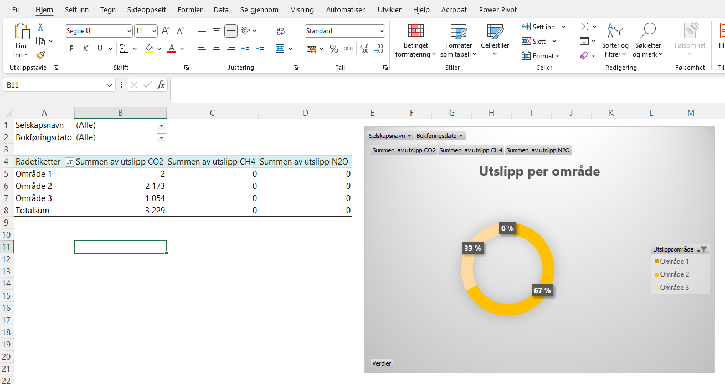This screenshot has height=384, width=725.
Task: Click the Cut scissors icon
Action: coord(40,27)
